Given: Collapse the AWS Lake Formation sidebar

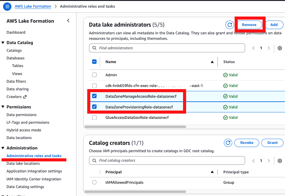Looking at the screenshot, I should tap(68, 21).
